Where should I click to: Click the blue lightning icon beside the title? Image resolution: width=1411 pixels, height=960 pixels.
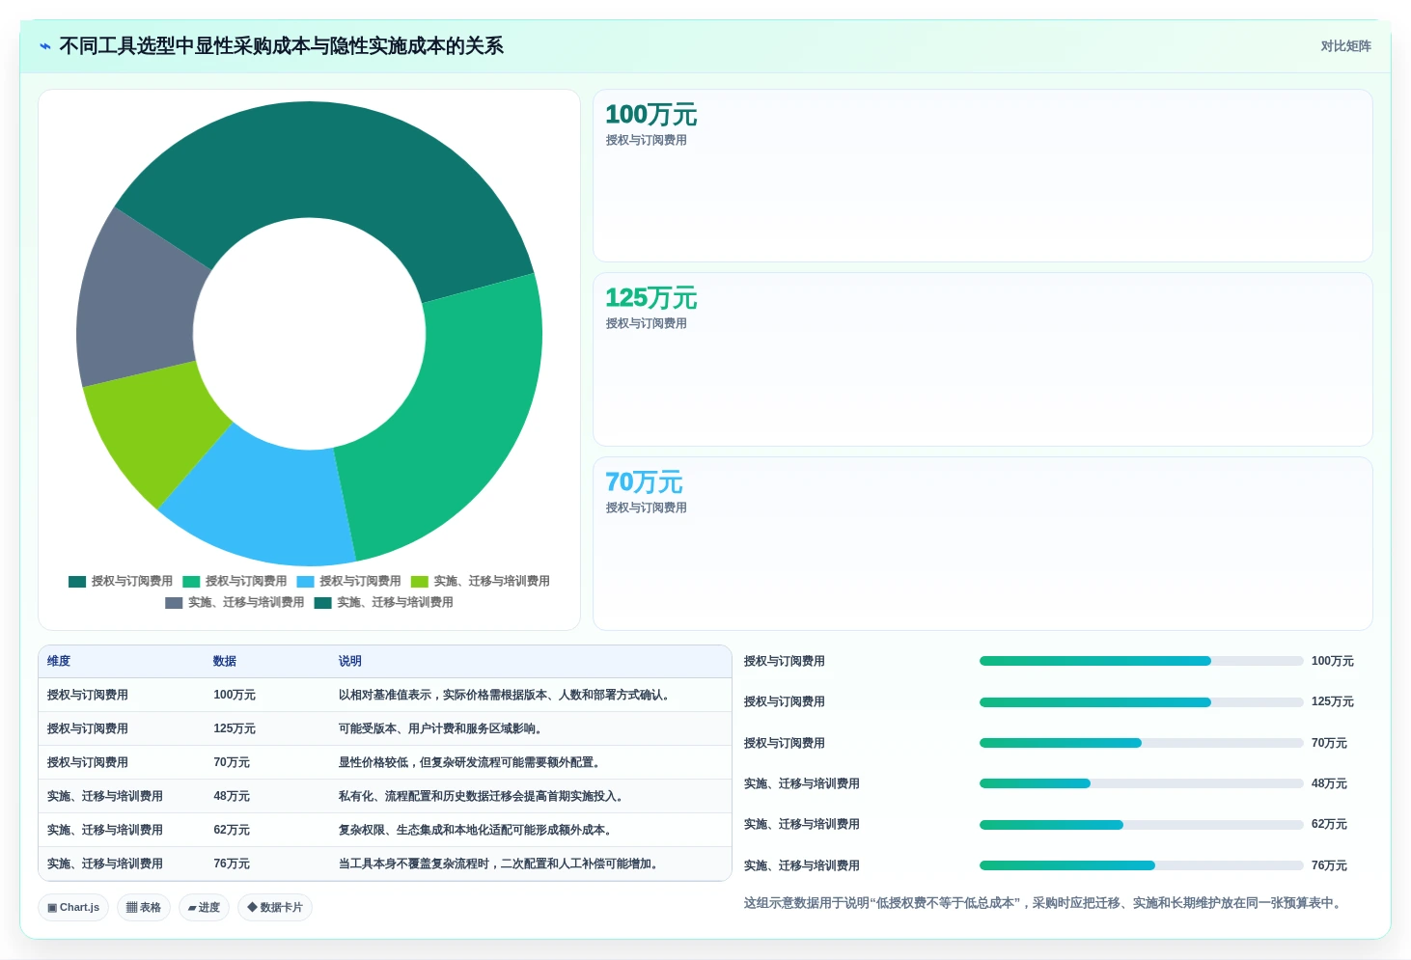click(x=44, y=46)
